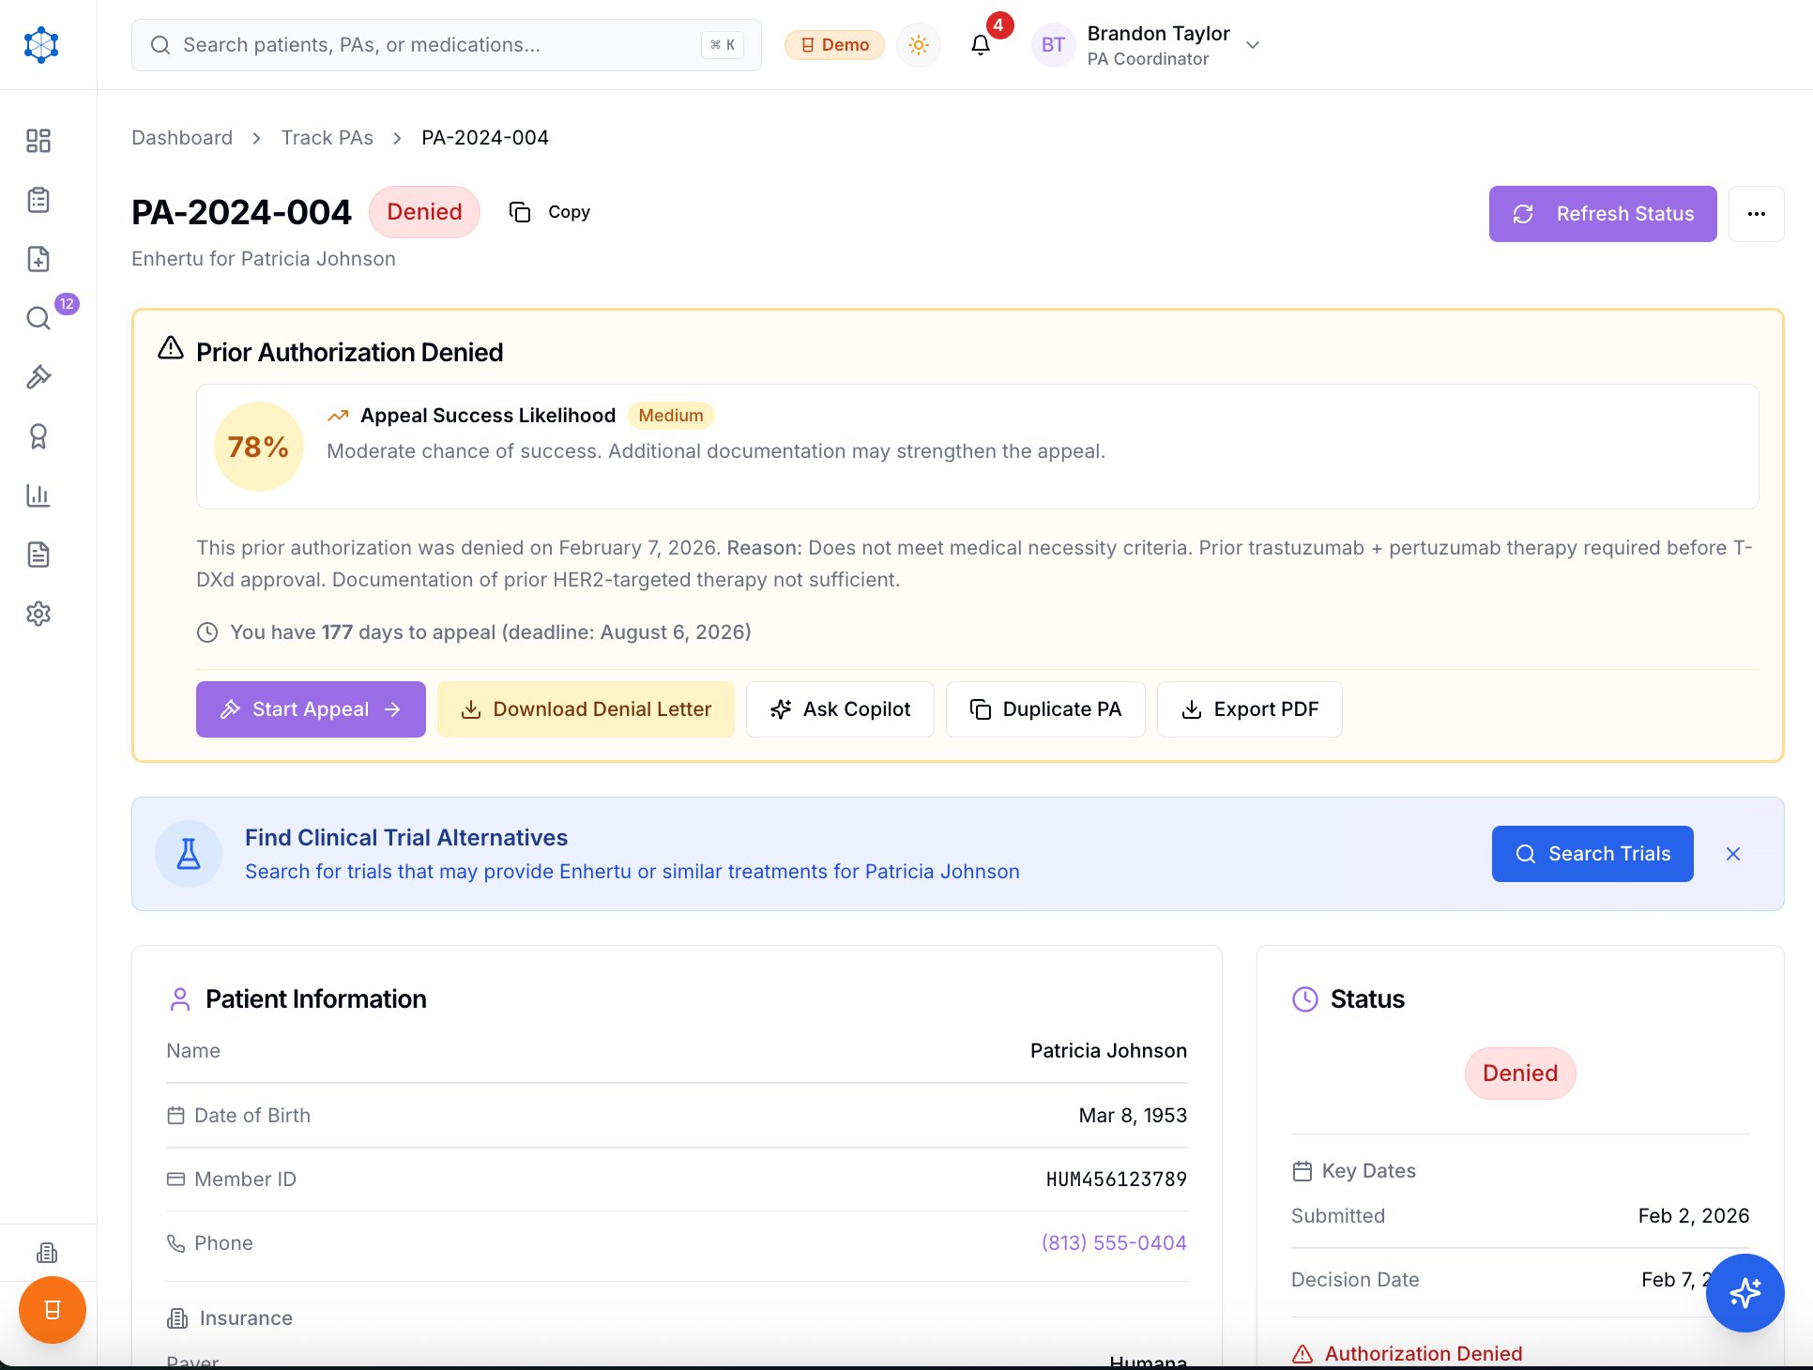Click the patient phone number link
This screenshot has width=1813, height=1370.
coord(1114,1242)
